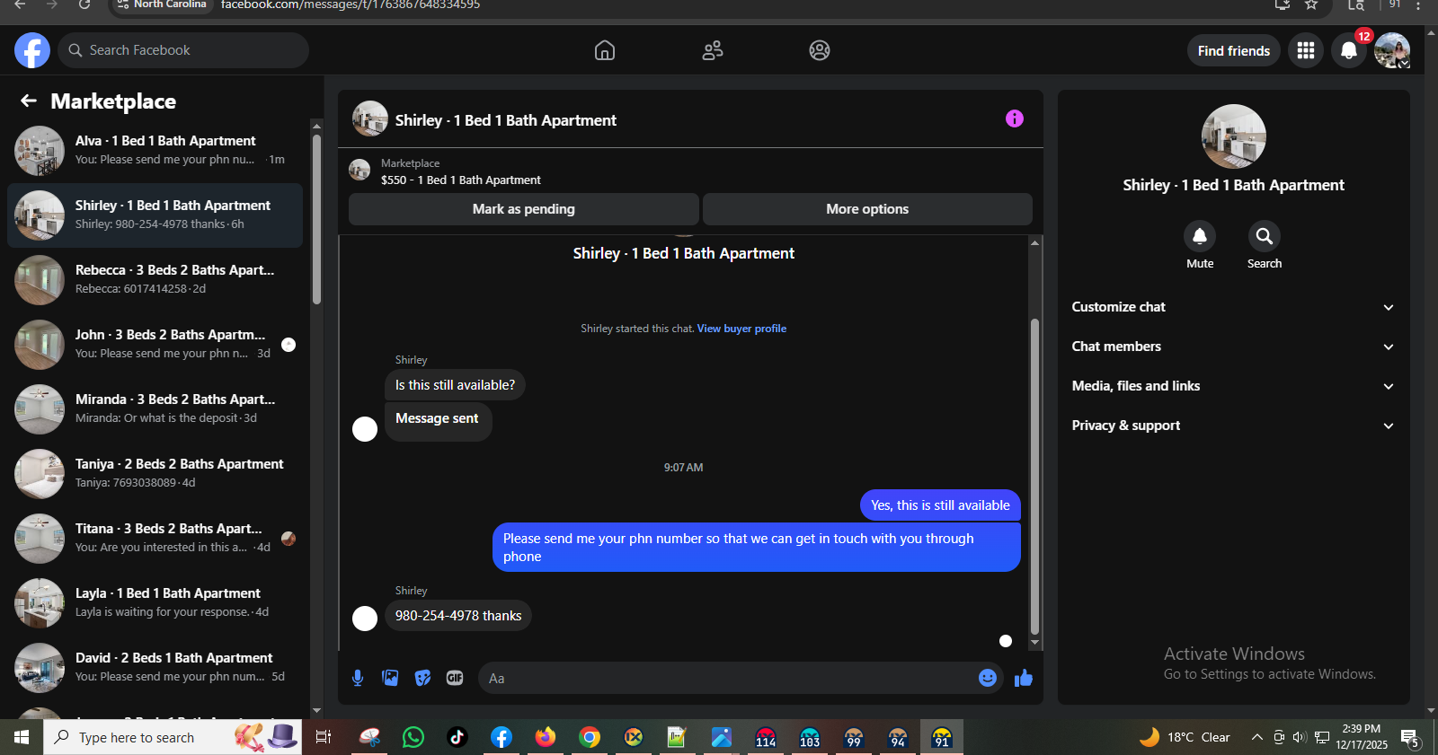Open notifications bell with 12 badge
This screenshot has height=755, width=1438.
point(1349,50)
